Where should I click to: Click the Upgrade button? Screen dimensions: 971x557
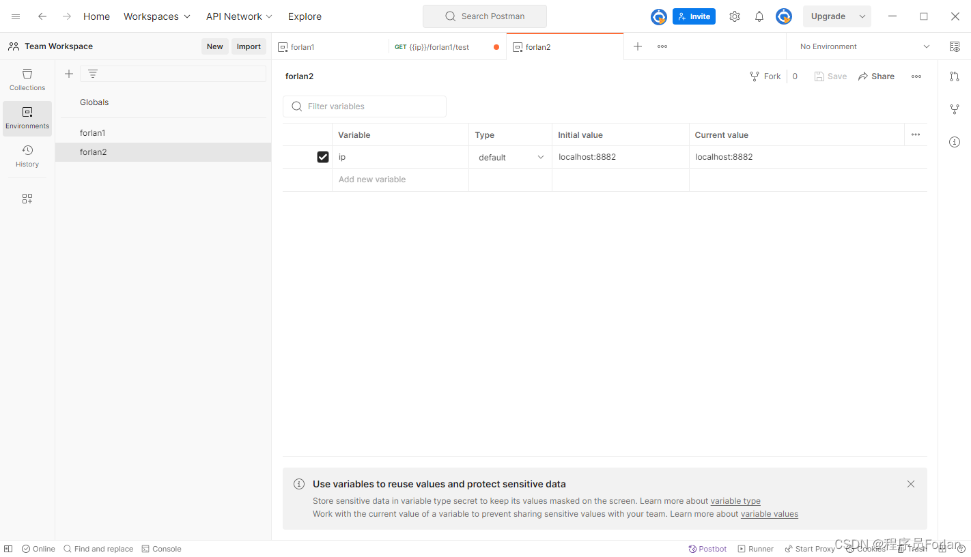(828, 16)
